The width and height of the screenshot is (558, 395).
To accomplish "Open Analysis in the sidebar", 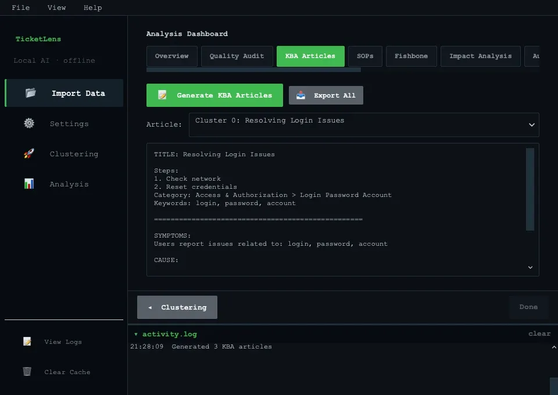I will point(64,184).
